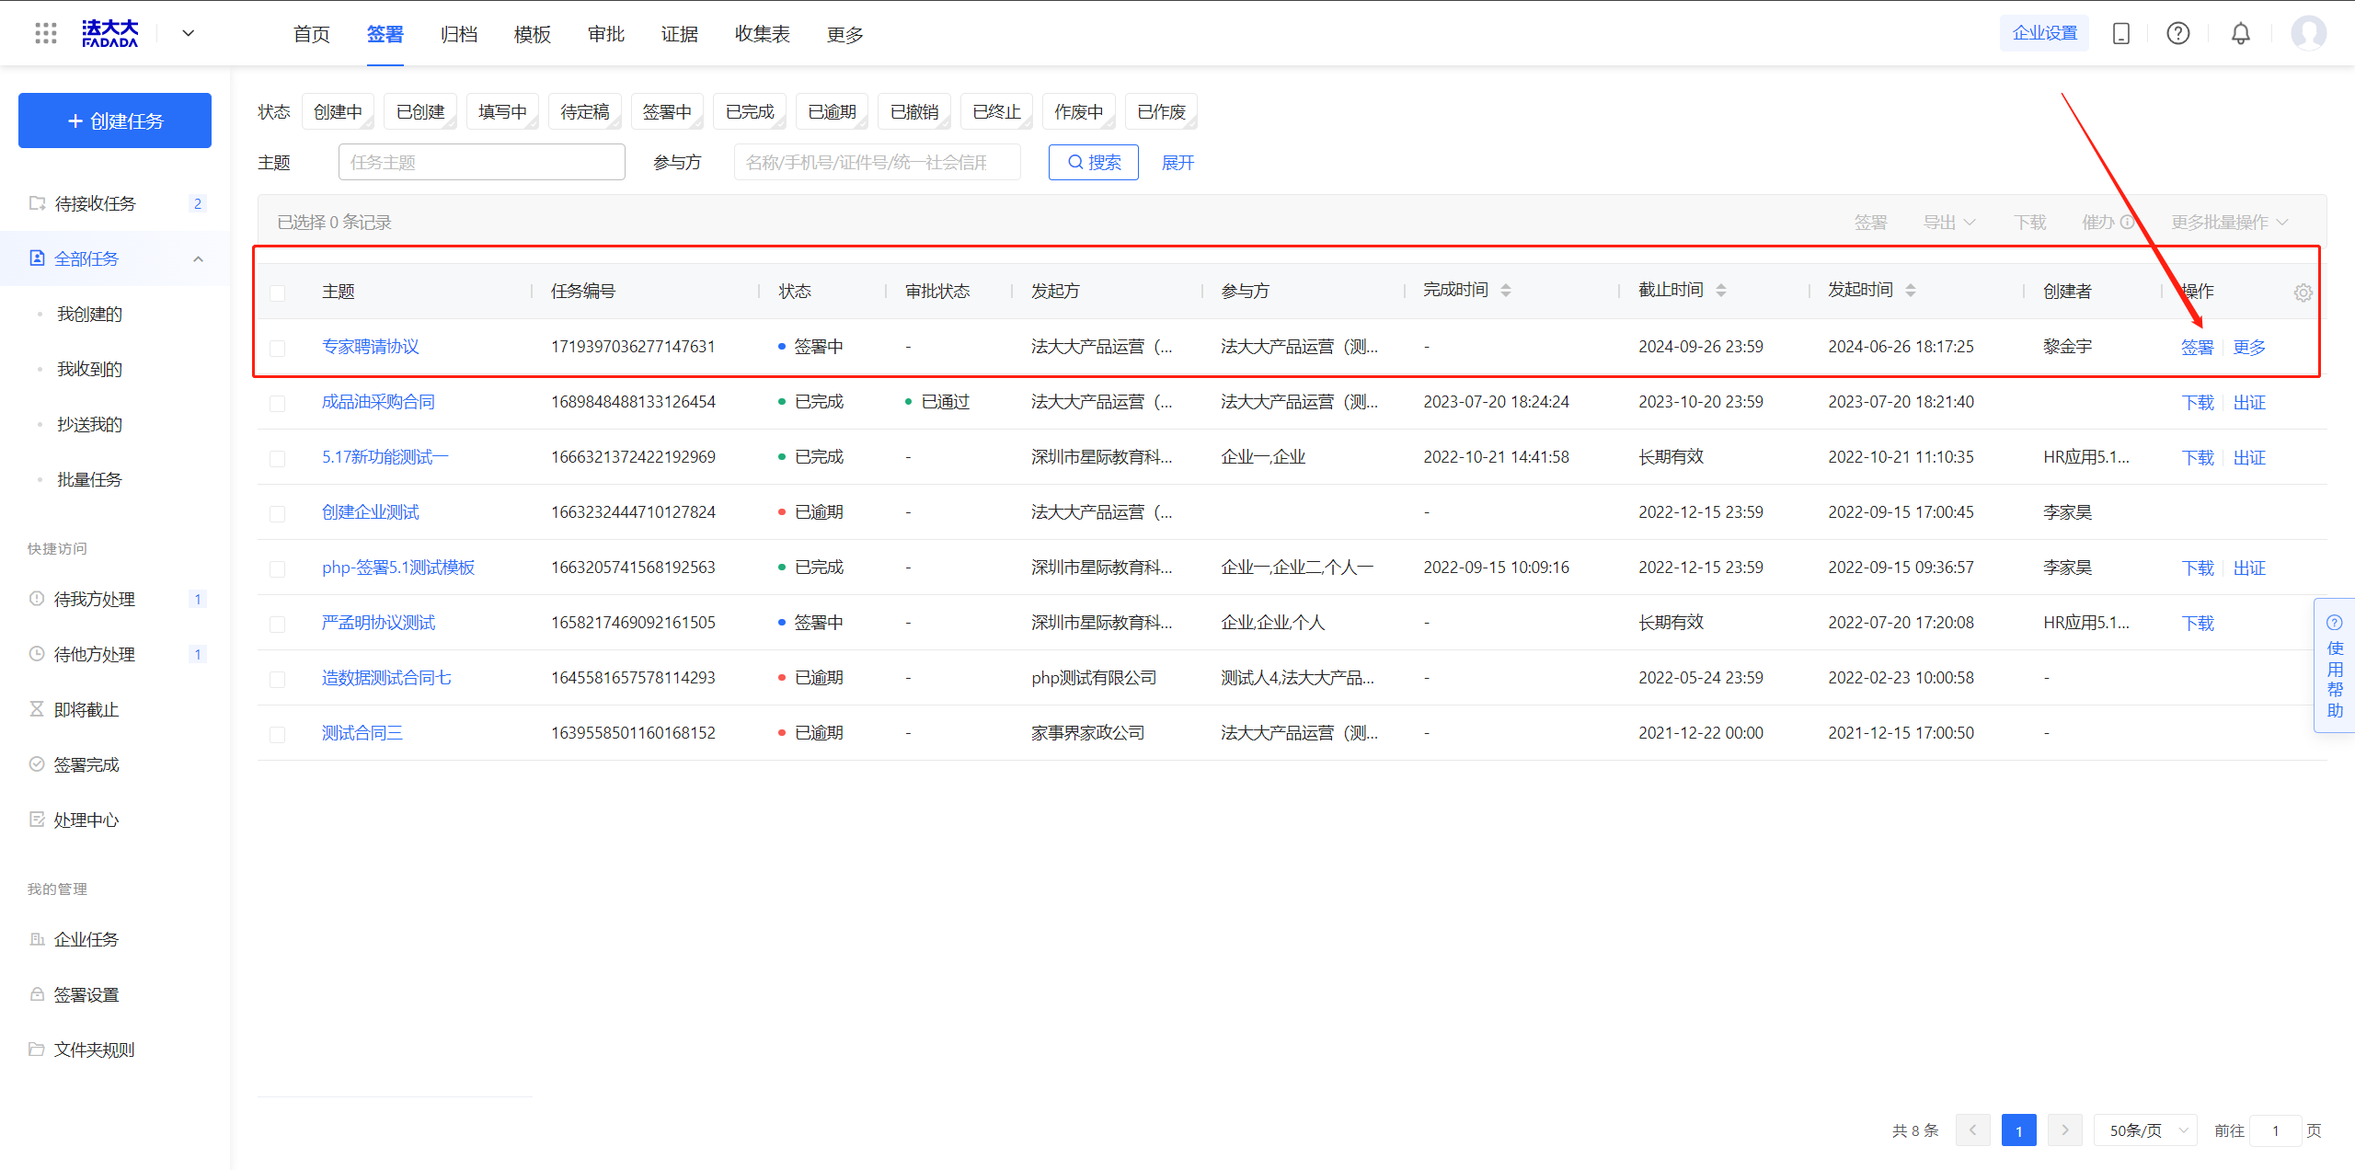
Task: Open table column settings gear
Action: click(x=2303, y=292)
